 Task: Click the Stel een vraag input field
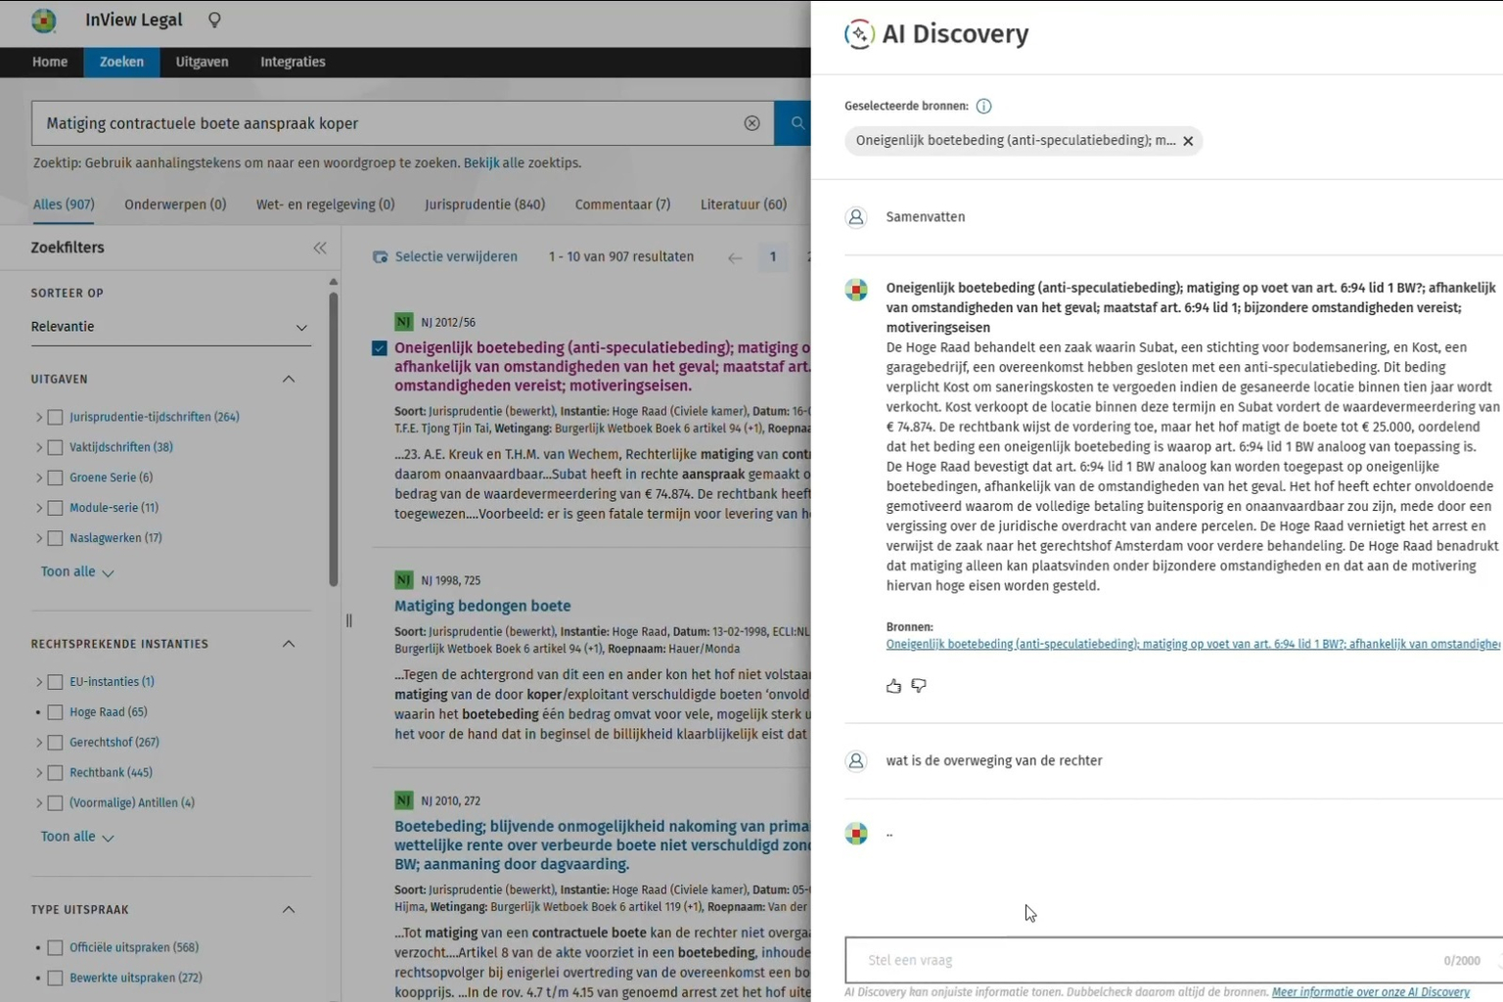click(x=1145, y=960)
